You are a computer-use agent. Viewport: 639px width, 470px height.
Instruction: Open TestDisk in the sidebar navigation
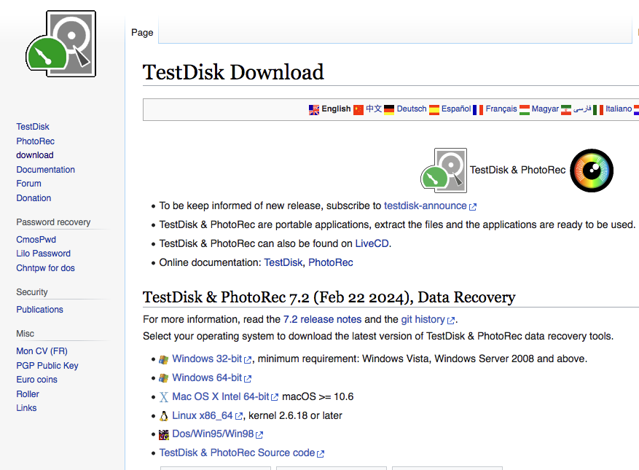(33, 127)
